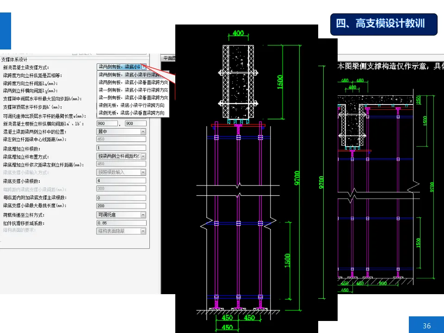Choose '梁一侧有板，梁底小梁垂直梁跨方向' option
This screenshot has width=444, height=333.
pos(133,98)
